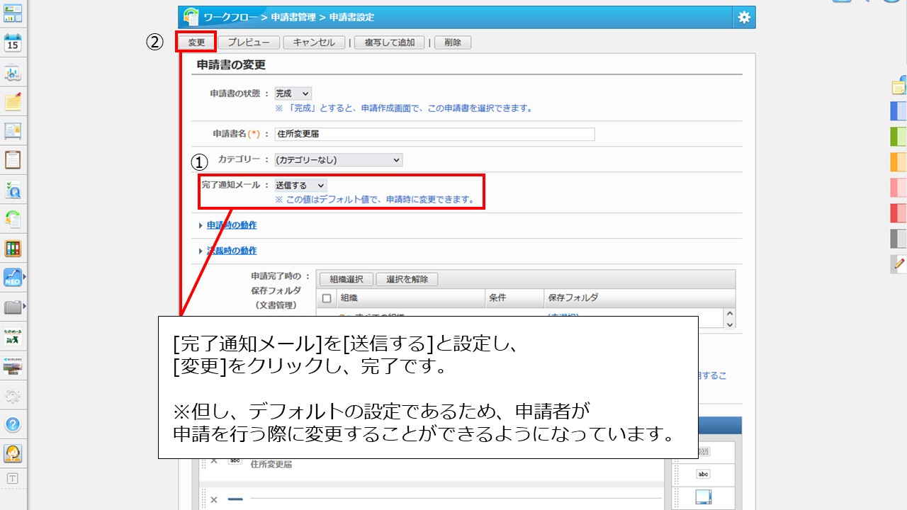Open the 申請書の状態 dropdown
This screenshot has height=510, width=907.
pyautogui.click(x=293, y=93)
